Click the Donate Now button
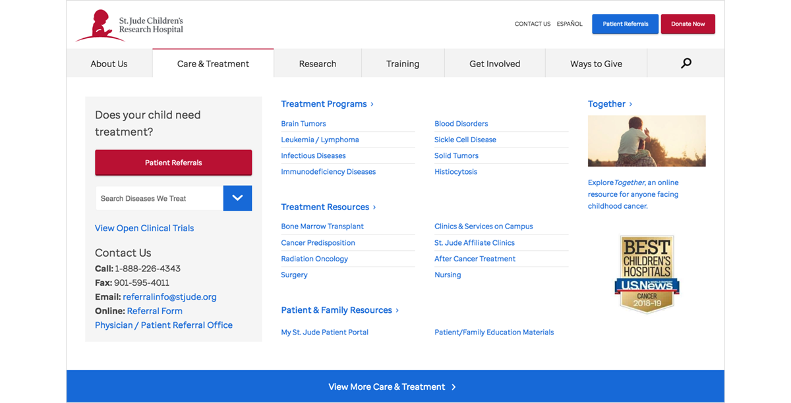 [x=688, y=24]
